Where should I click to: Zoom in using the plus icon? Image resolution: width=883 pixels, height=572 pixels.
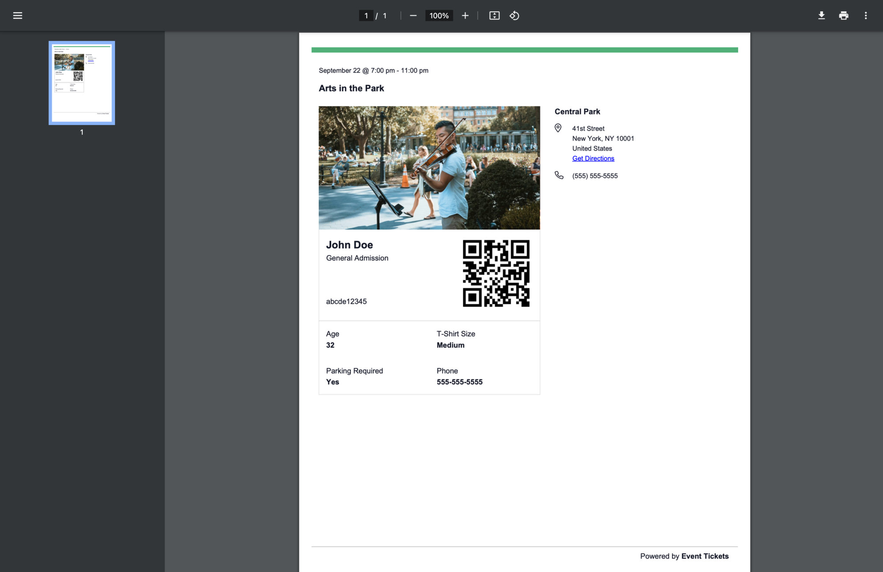click(465, 15)
